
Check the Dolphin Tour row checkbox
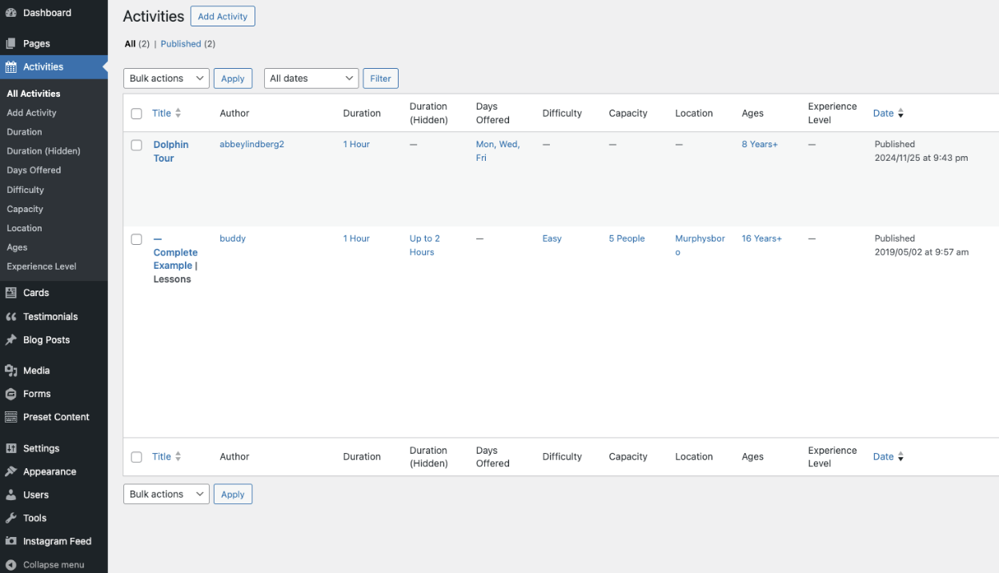pyautogui.click(x=137, y=145)
